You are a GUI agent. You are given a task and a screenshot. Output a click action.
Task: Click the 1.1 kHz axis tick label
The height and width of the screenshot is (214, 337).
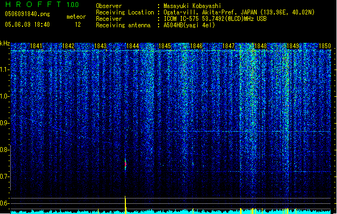pyautogui.click(x=5, y=70)
